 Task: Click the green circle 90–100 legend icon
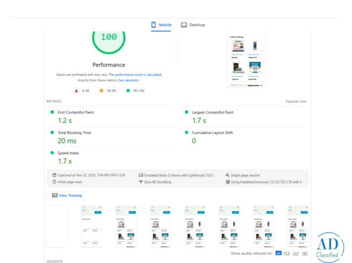(x=128, y=91)
